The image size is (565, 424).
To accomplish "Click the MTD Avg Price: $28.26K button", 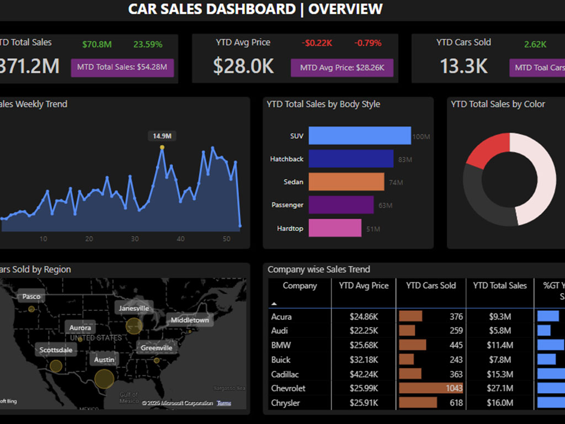I will coord(342,67).
